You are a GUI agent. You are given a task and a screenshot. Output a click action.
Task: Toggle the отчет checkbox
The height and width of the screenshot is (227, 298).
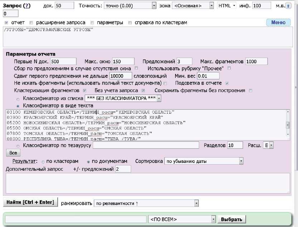tap(6, 23)
